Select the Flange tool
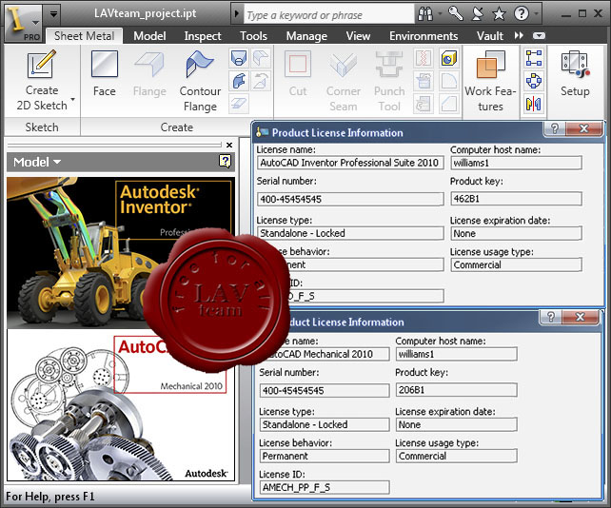 point(149,74)
